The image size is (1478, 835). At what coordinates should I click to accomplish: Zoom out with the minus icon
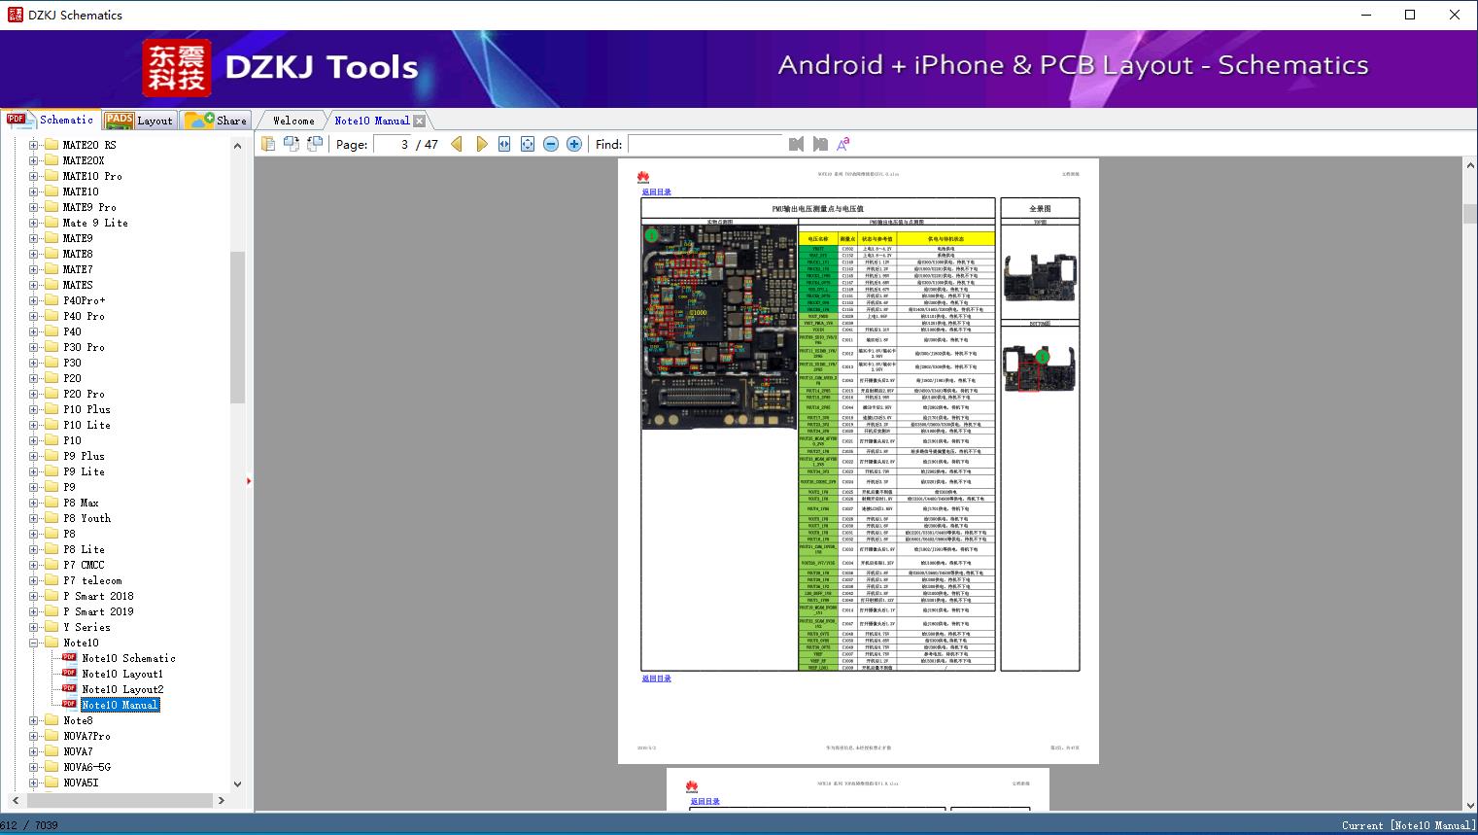point(551,144)
